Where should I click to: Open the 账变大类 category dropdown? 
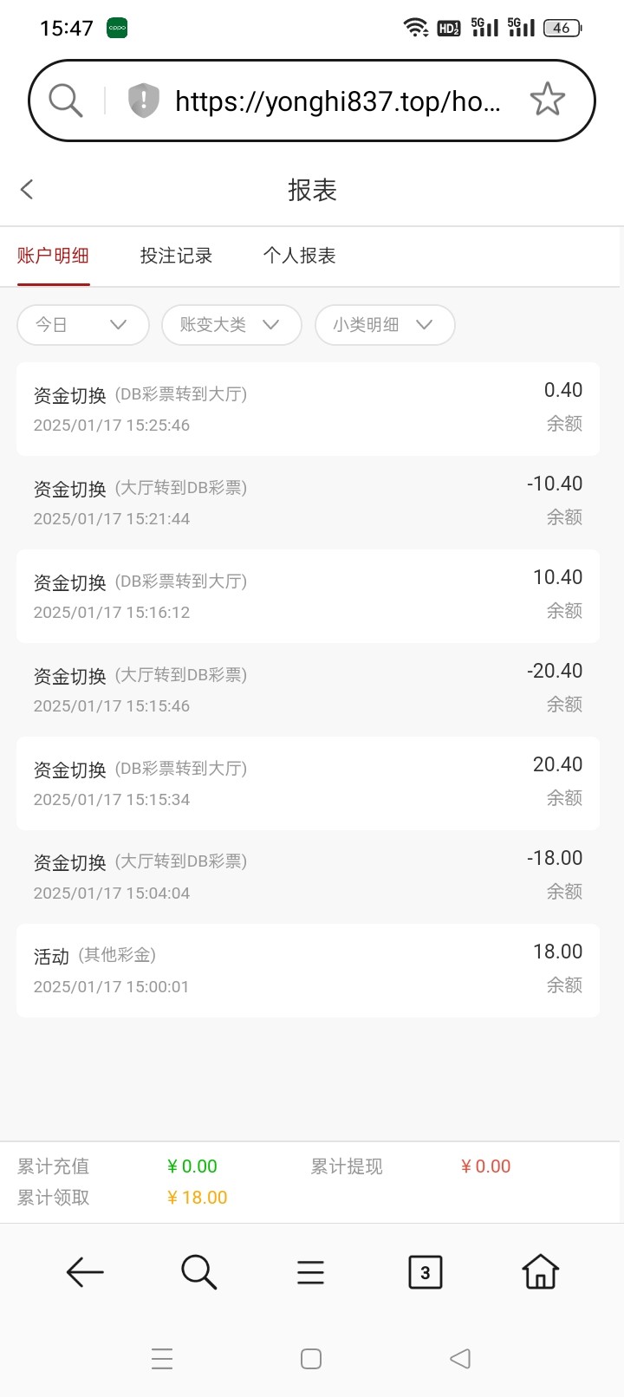click(x=231, y=325)
